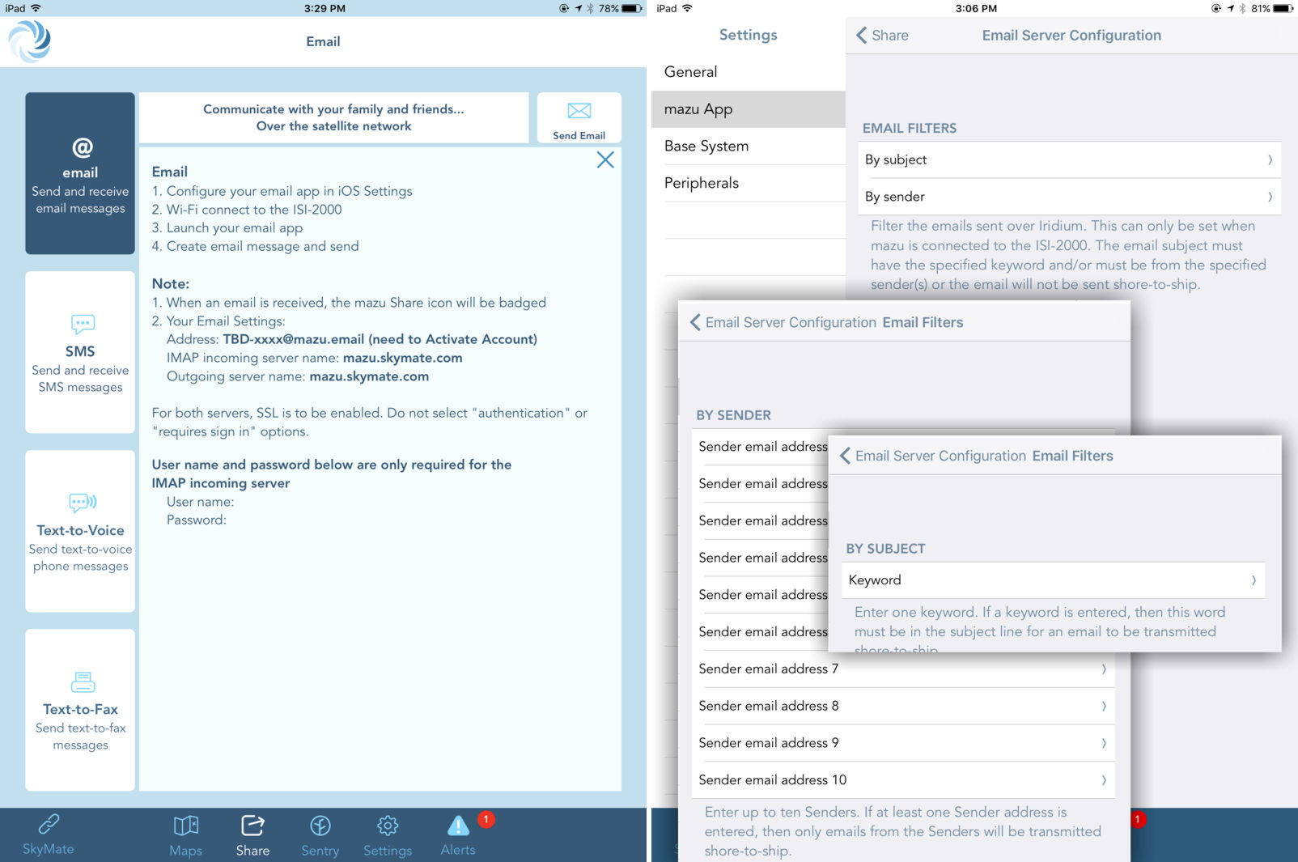Open Sender email address 8
Image resolution: width=1298 pixels, height=862 pixels.
[903, 706]
